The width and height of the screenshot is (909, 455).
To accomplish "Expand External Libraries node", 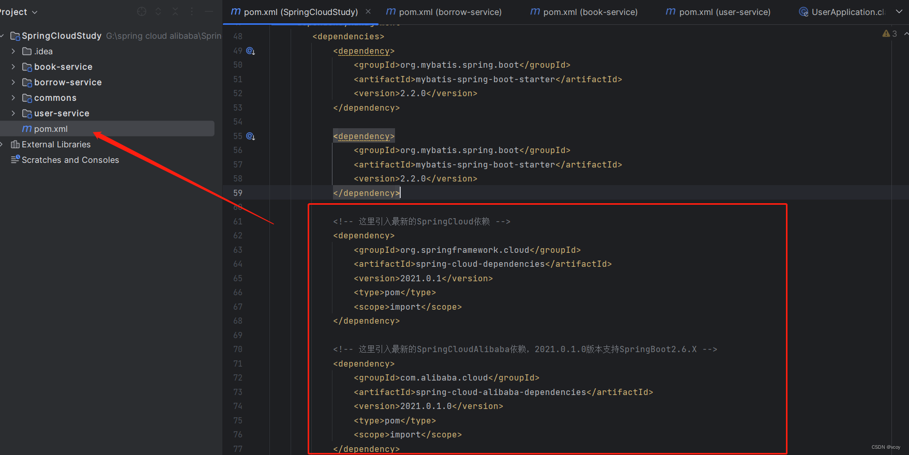I will [x=2, y=144].
